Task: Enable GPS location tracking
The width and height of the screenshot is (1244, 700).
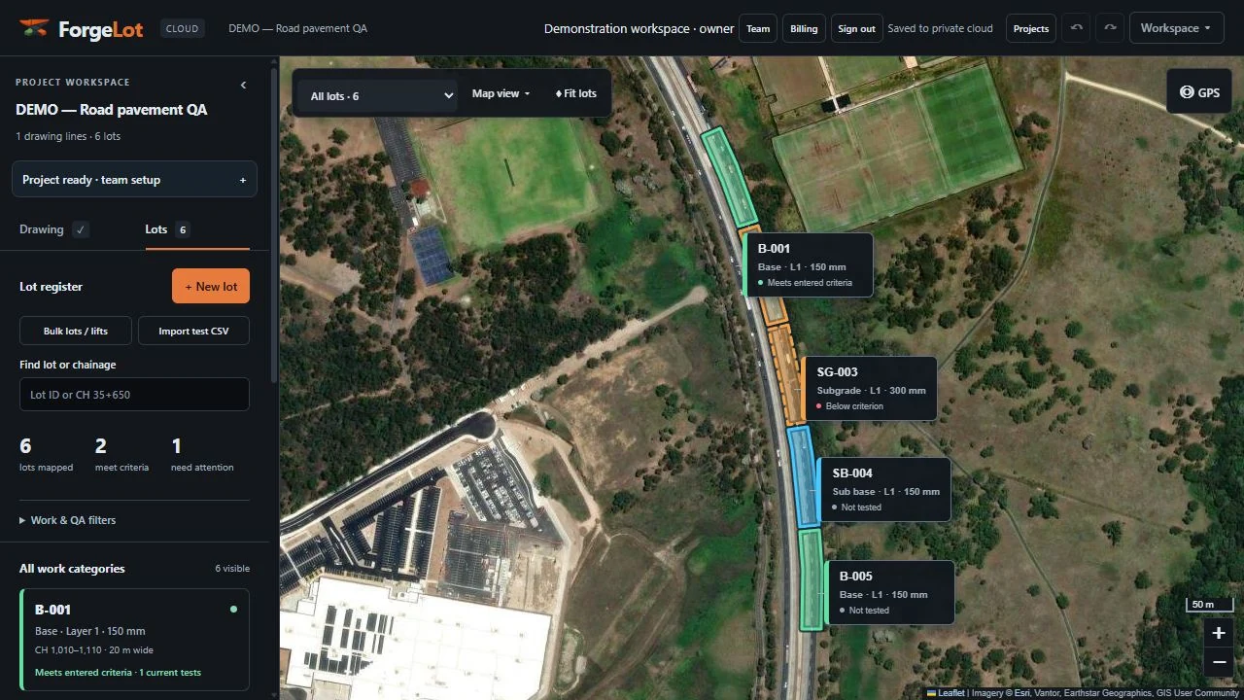Action: coord(1199,92)
